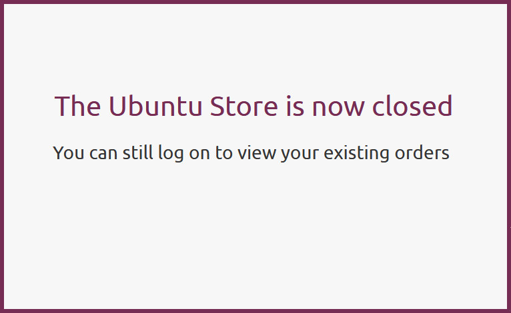This screenshot has width=511, height=313.
Task: Click the purple border along the top edge
Action: coord(255,2)
